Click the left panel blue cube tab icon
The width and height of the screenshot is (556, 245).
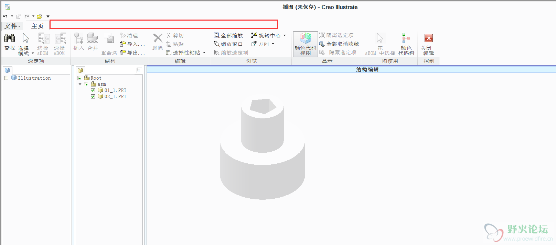coord(8,70)
